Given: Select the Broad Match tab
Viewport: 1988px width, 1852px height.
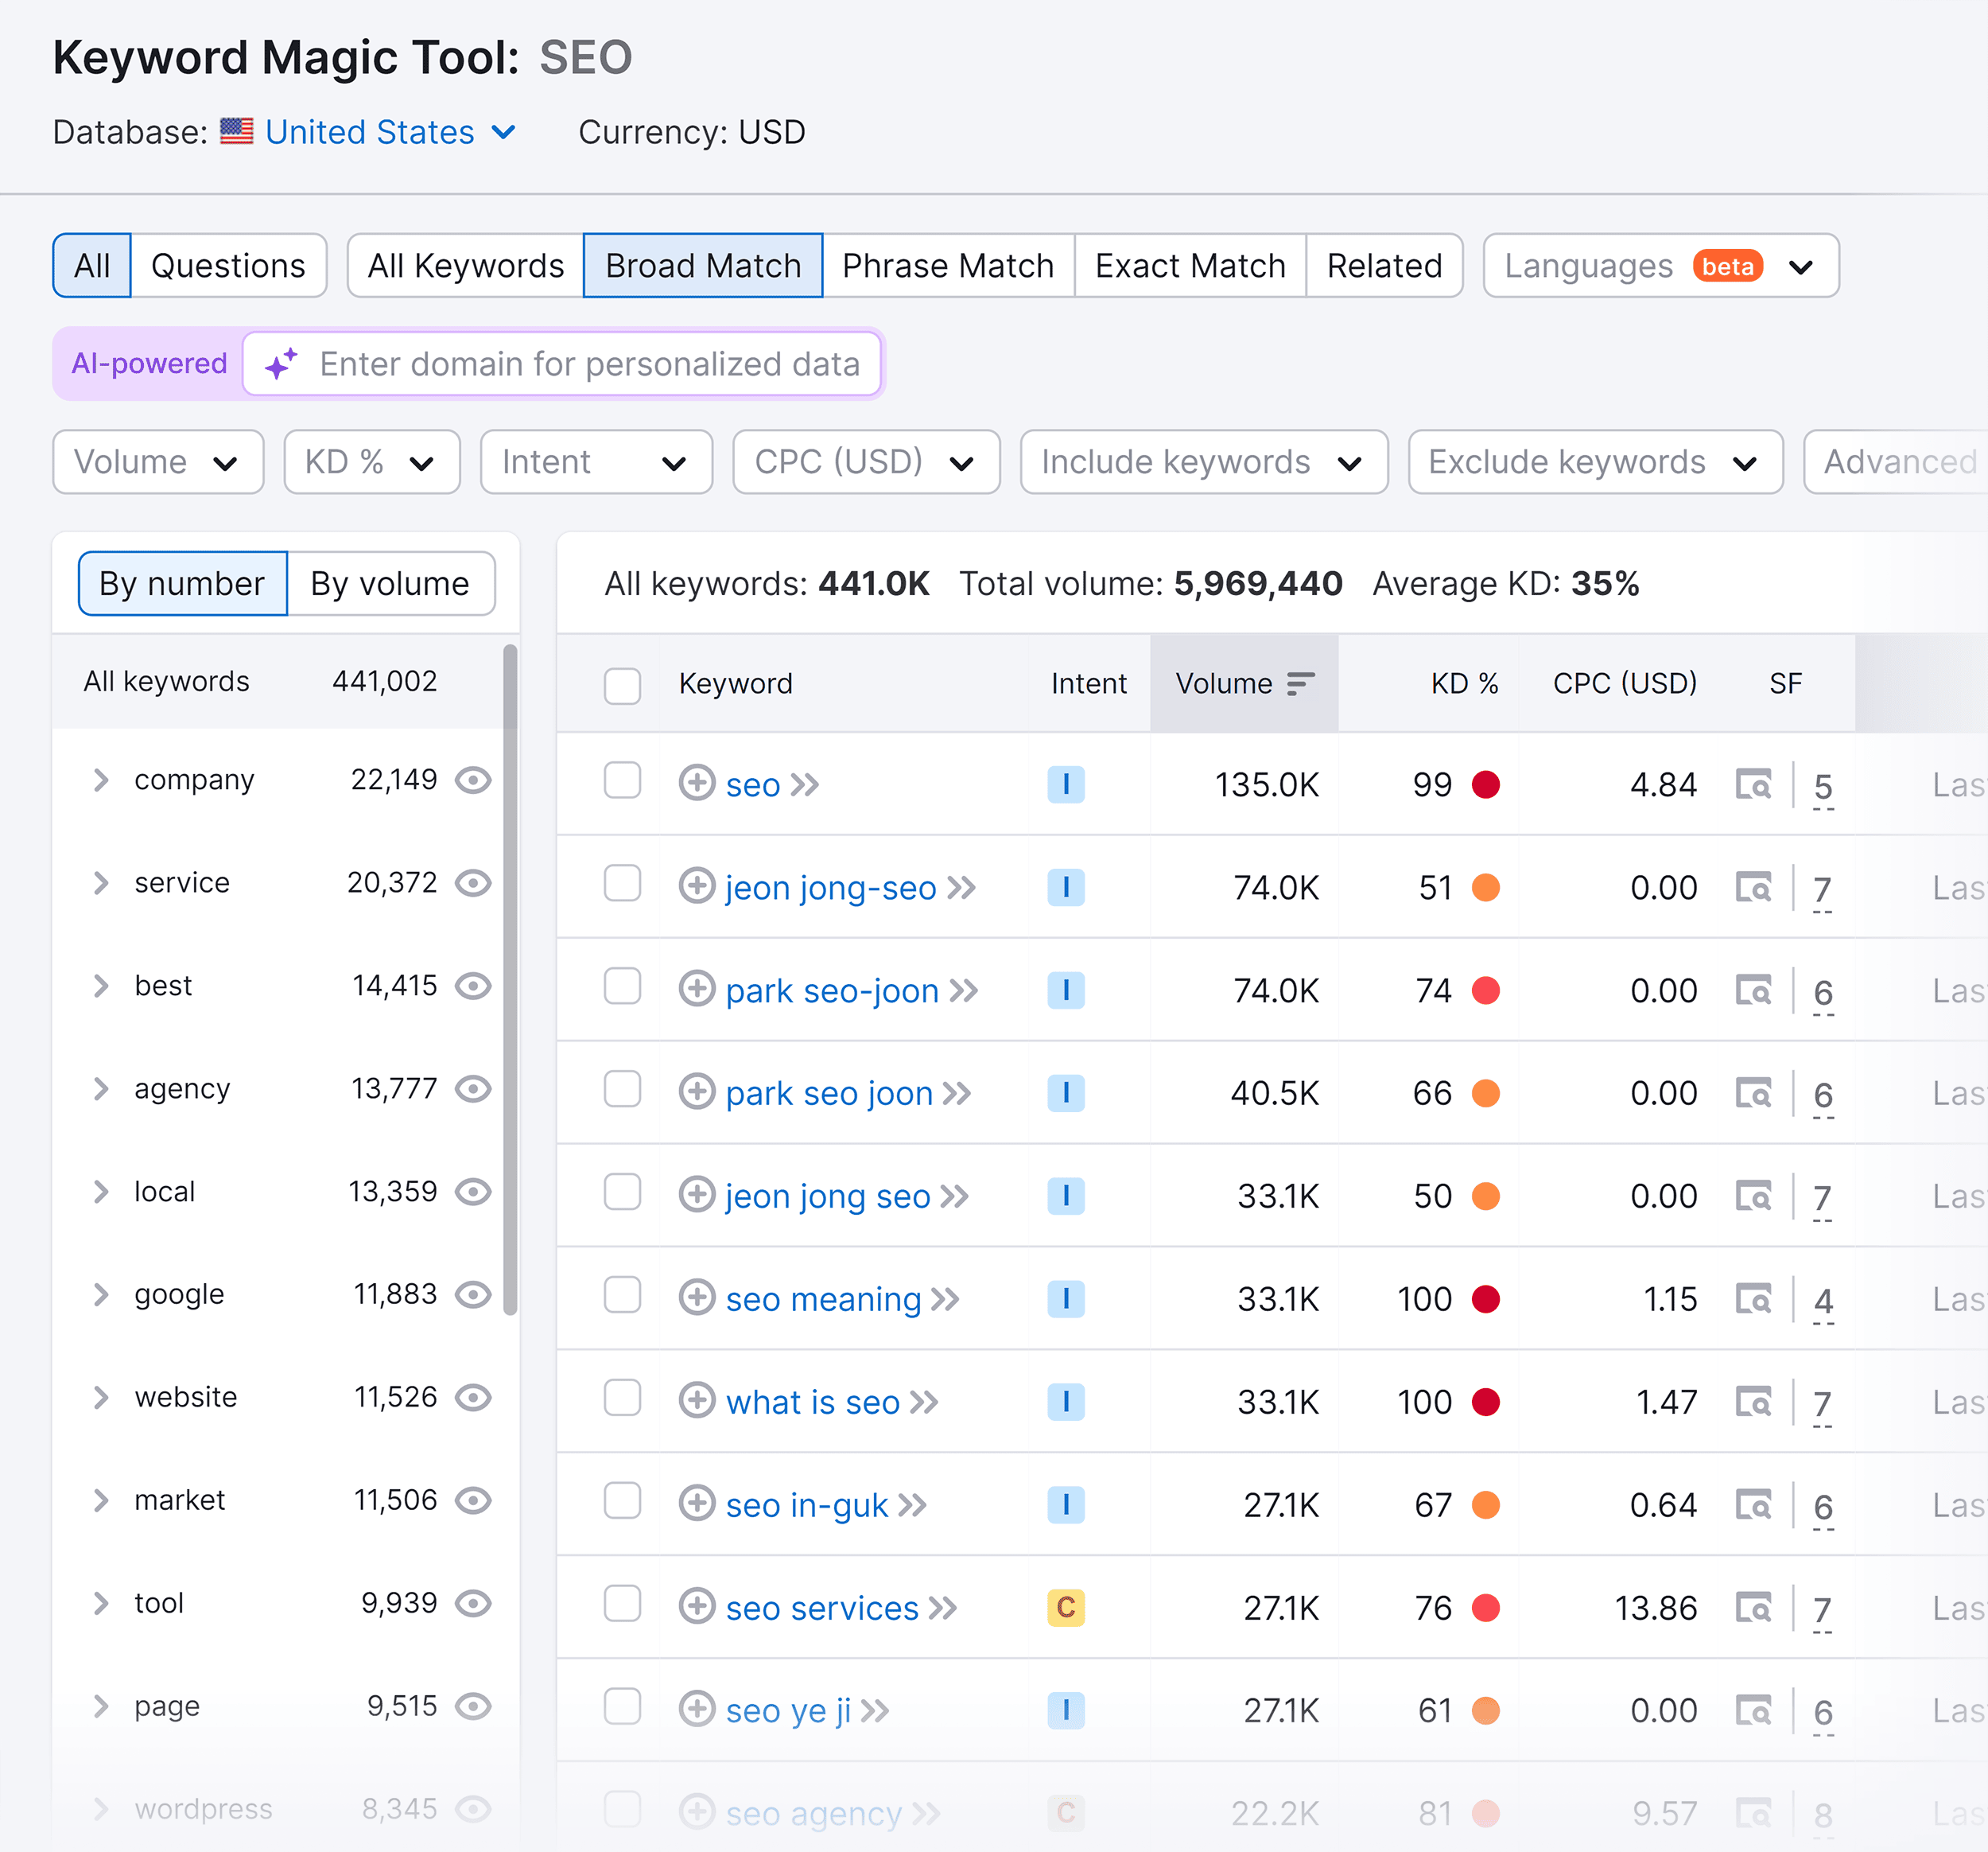Looking at the screenshot, I should (x=705, y=267).
